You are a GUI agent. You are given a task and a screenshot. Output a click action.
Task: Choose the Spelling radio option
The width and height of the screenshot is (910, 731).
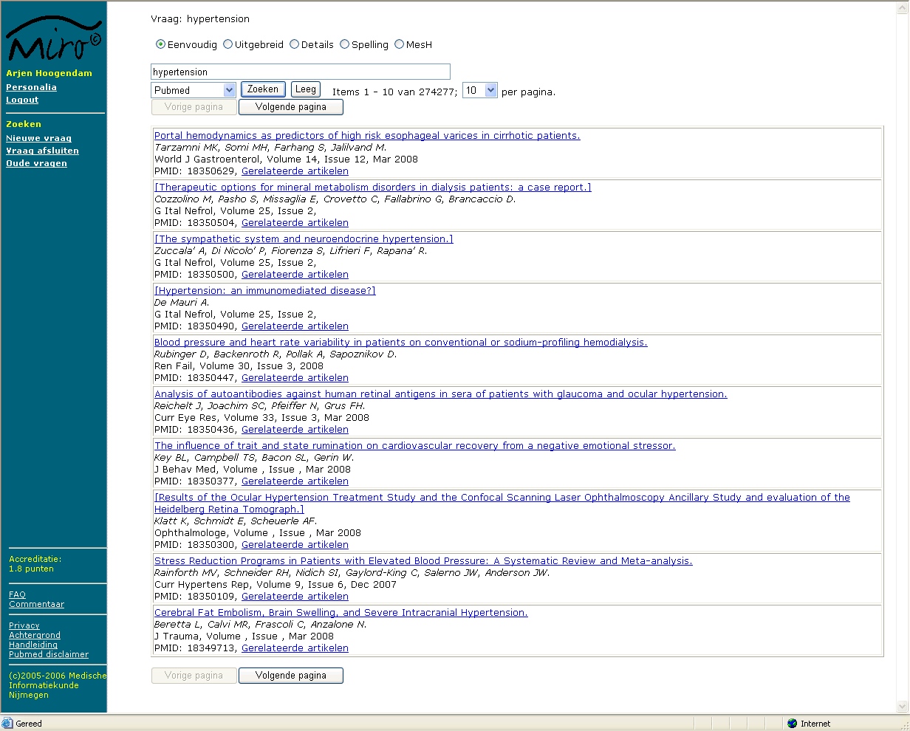click(x=344, y=44)
